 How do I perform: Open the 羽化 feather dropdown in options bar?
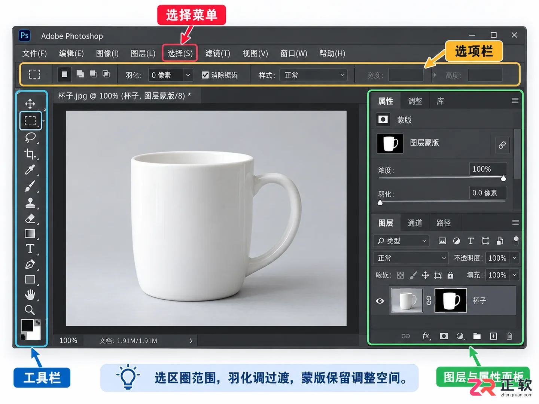[188, 75]
